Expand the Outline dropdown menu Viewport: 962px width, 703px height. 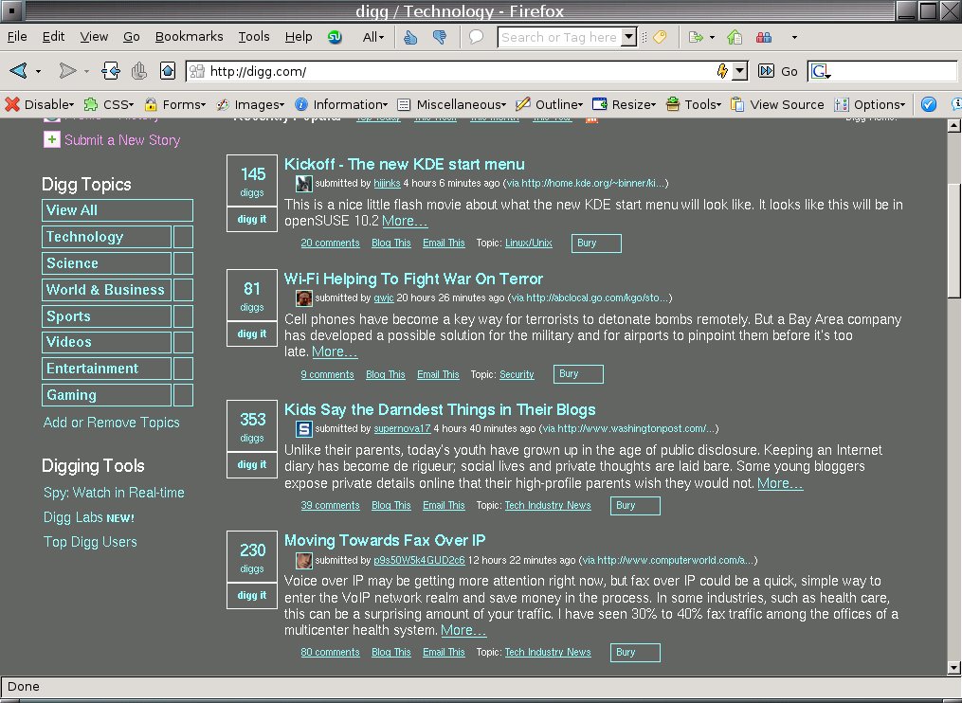point(549,105)
